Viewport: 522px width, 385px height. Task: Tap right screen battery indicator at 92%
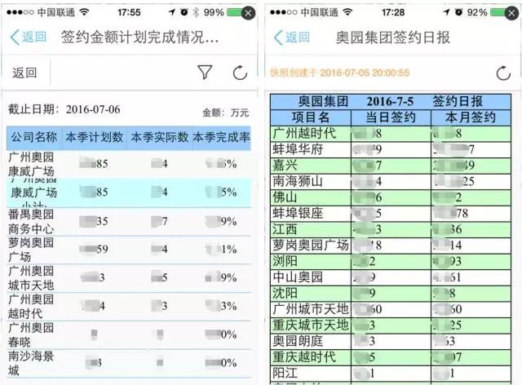(498, 13)
